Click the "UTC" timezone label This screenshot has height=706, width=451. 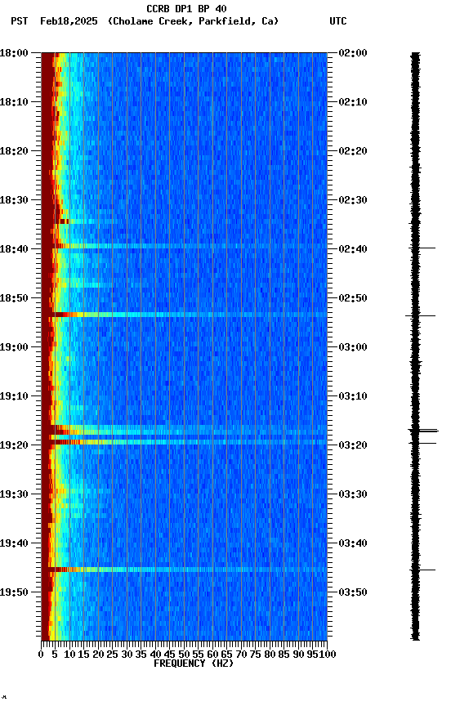tap(338, 21)
